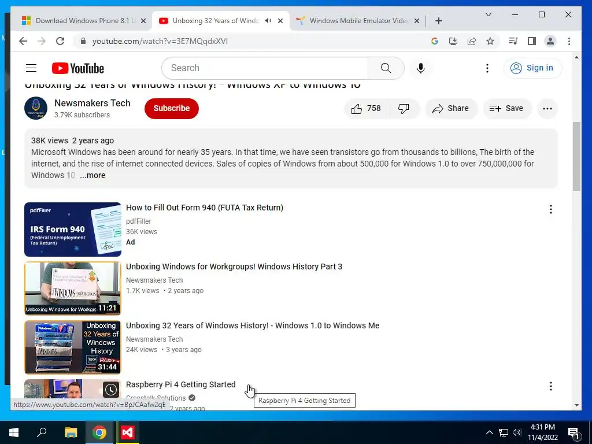Screen dimensions: 592x444
Task: Toggle Chrome side panel
Action: coord(532,41)
